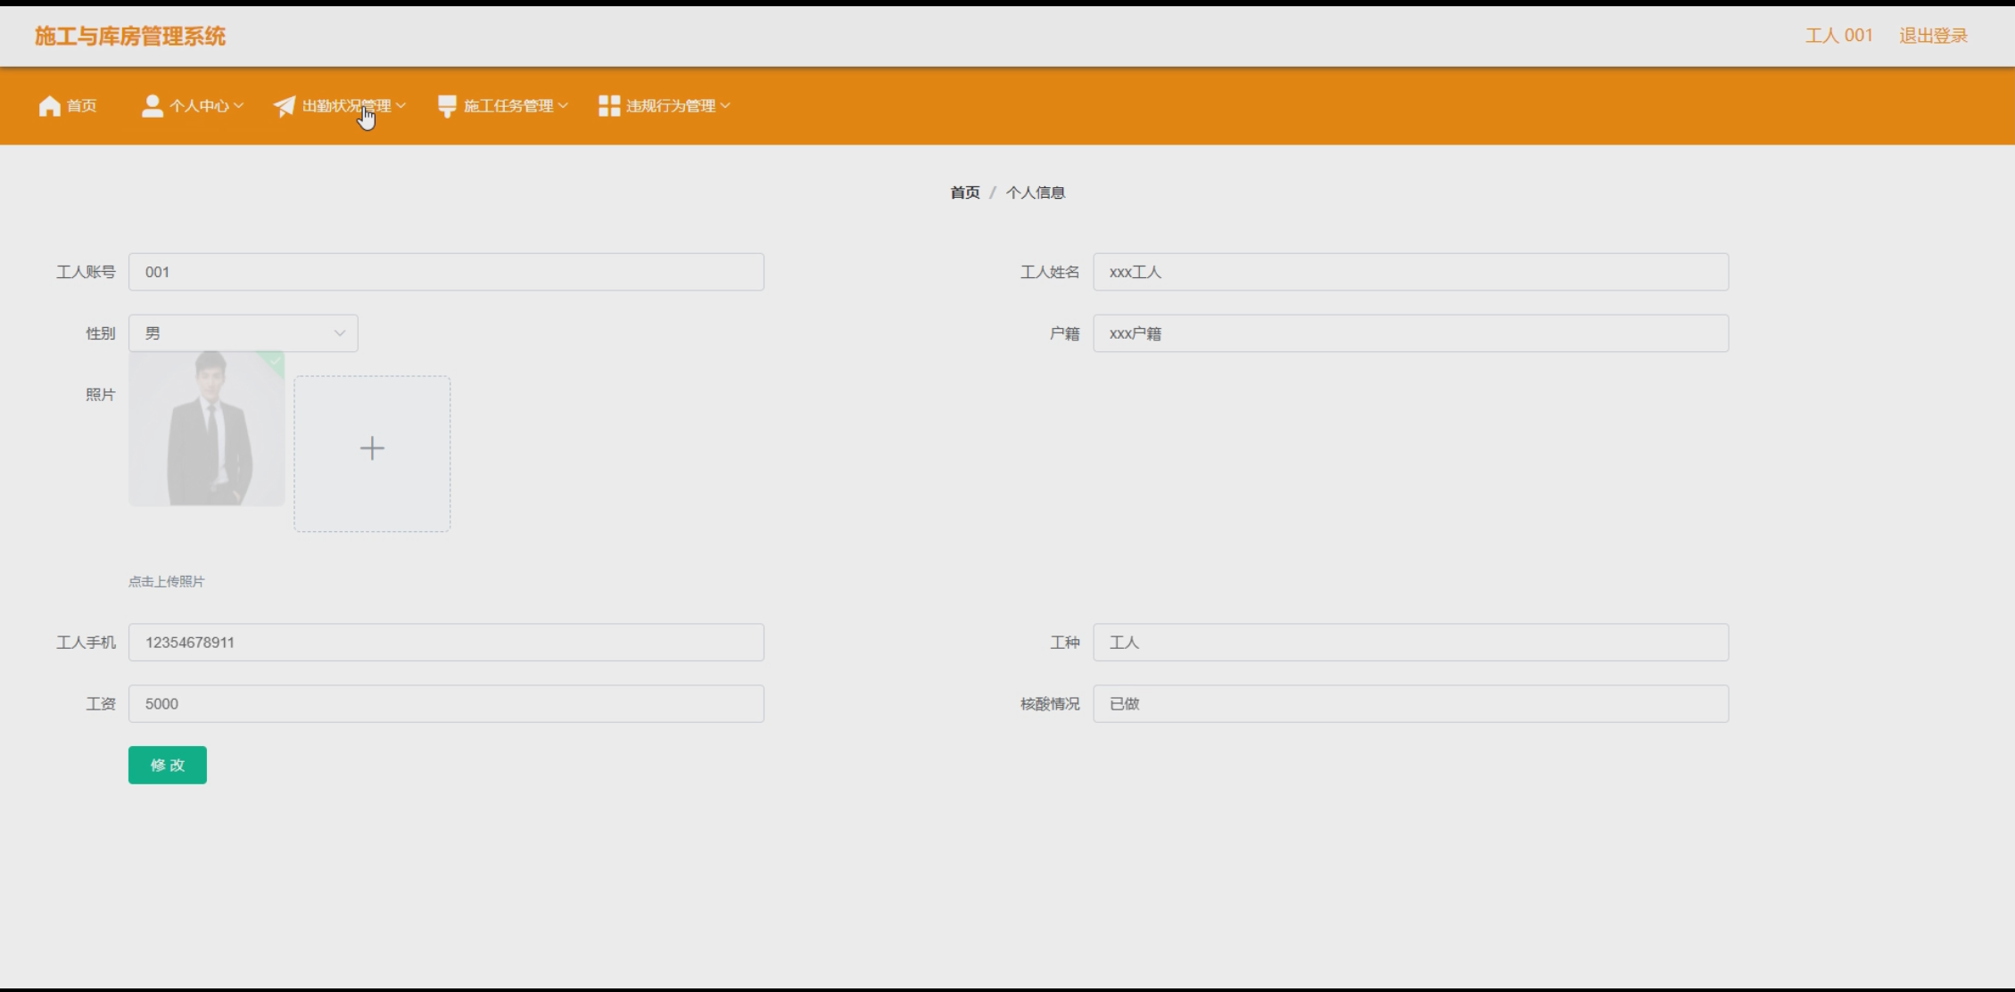Click the home icon in navigation bar
The height and width of the screenshot is (992, 2015).
(50, 106)
